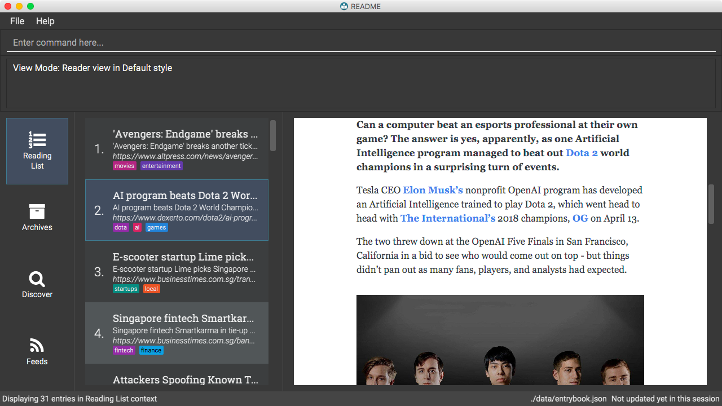This screenshot has width=722, height=406.
Task: Click 'Displaying 31 entries' status text
Action: pyautogui.click(x=80, y=399)
